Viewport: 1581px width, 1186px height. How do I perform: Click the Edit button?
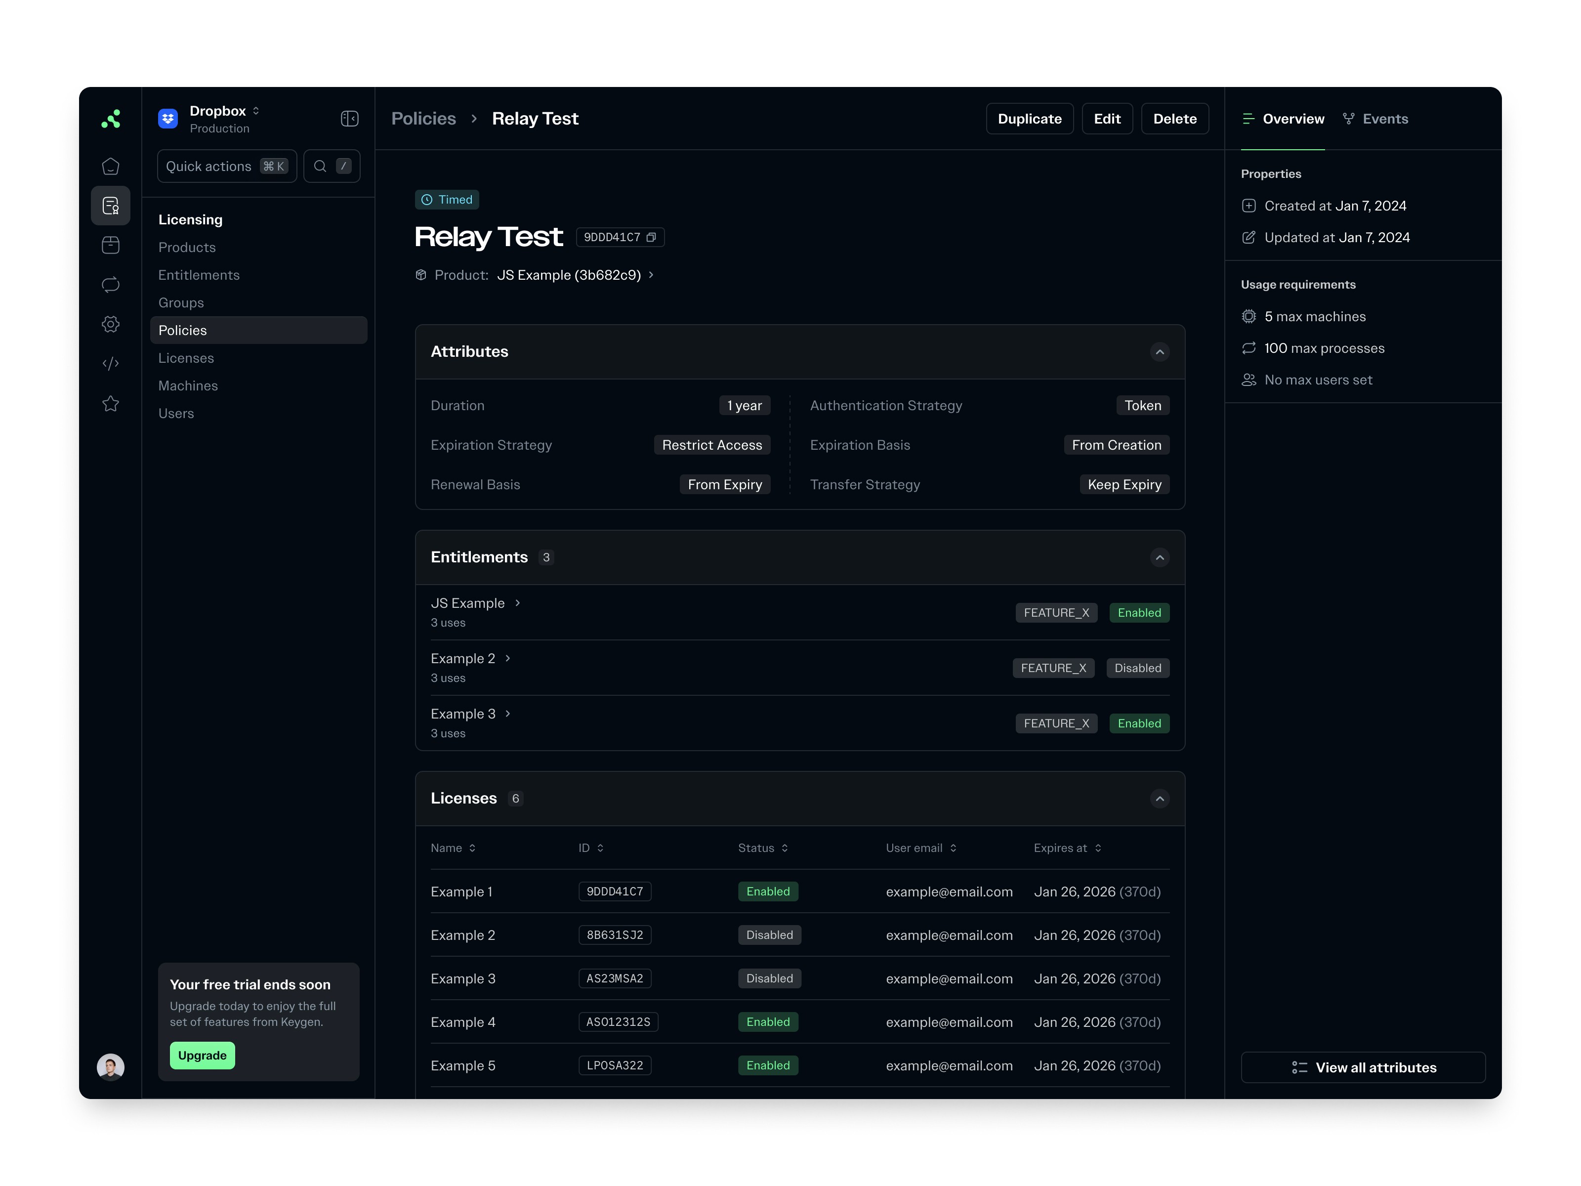coord(1107,119)
